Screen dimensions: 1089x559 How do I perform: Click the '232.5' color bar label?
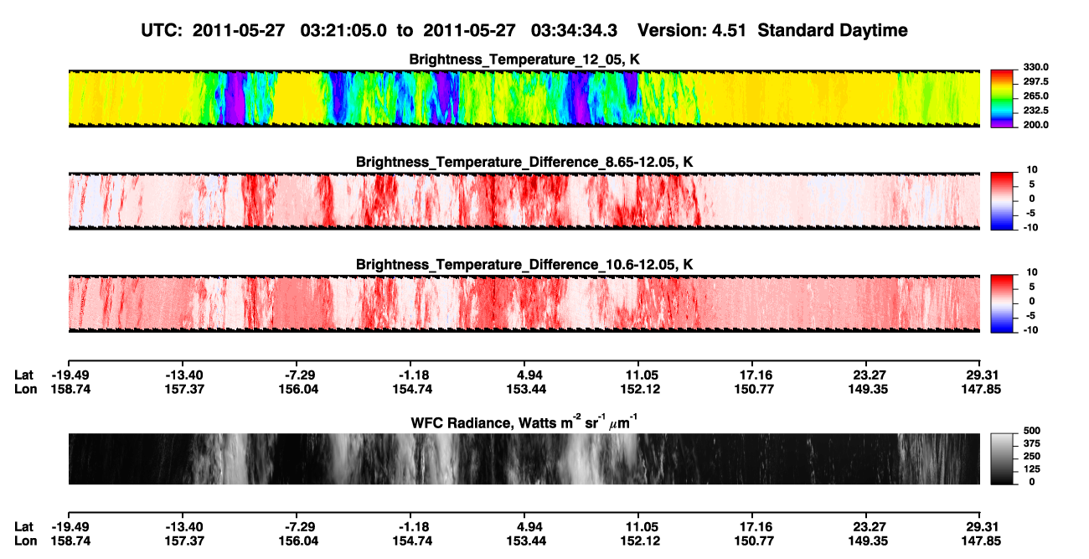1035,111
